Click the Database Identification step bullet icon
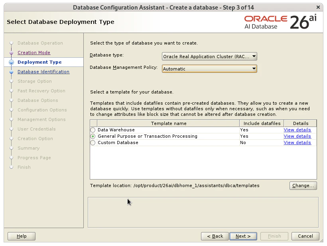Screen dimensions: 327x246 coord(12,72)
